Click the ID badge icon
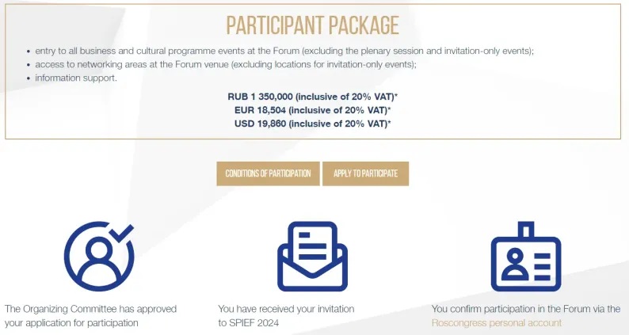629x335 pixels. (525, 256)
